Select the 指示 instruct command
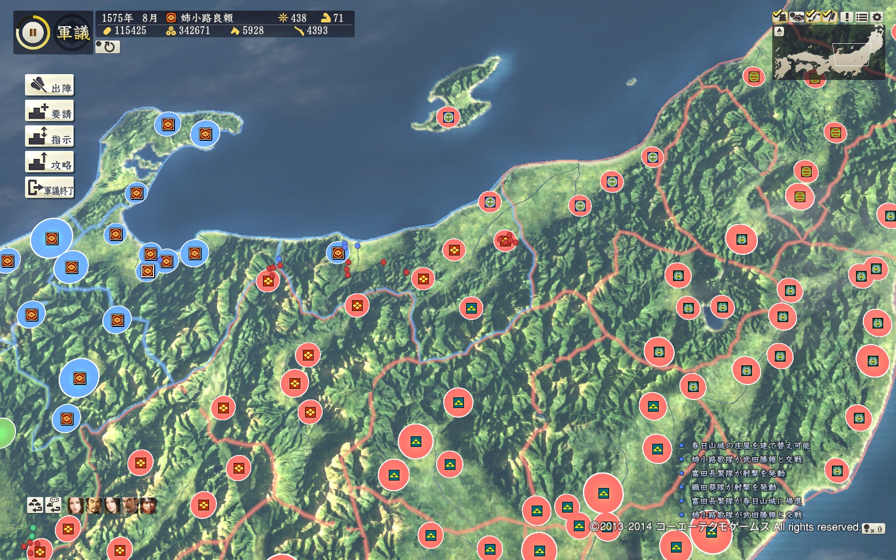This screenshot has width=896, height=560. [50, 137]
